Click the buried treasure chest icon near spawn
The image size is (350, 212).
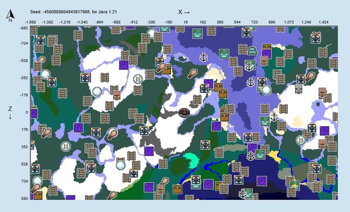pyautogui.click(x=222, y=93)
